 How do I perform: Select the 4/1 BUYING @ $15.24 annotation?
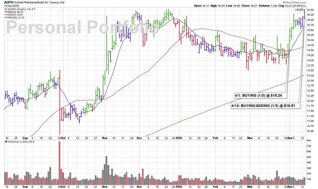(x=260, y=95)
